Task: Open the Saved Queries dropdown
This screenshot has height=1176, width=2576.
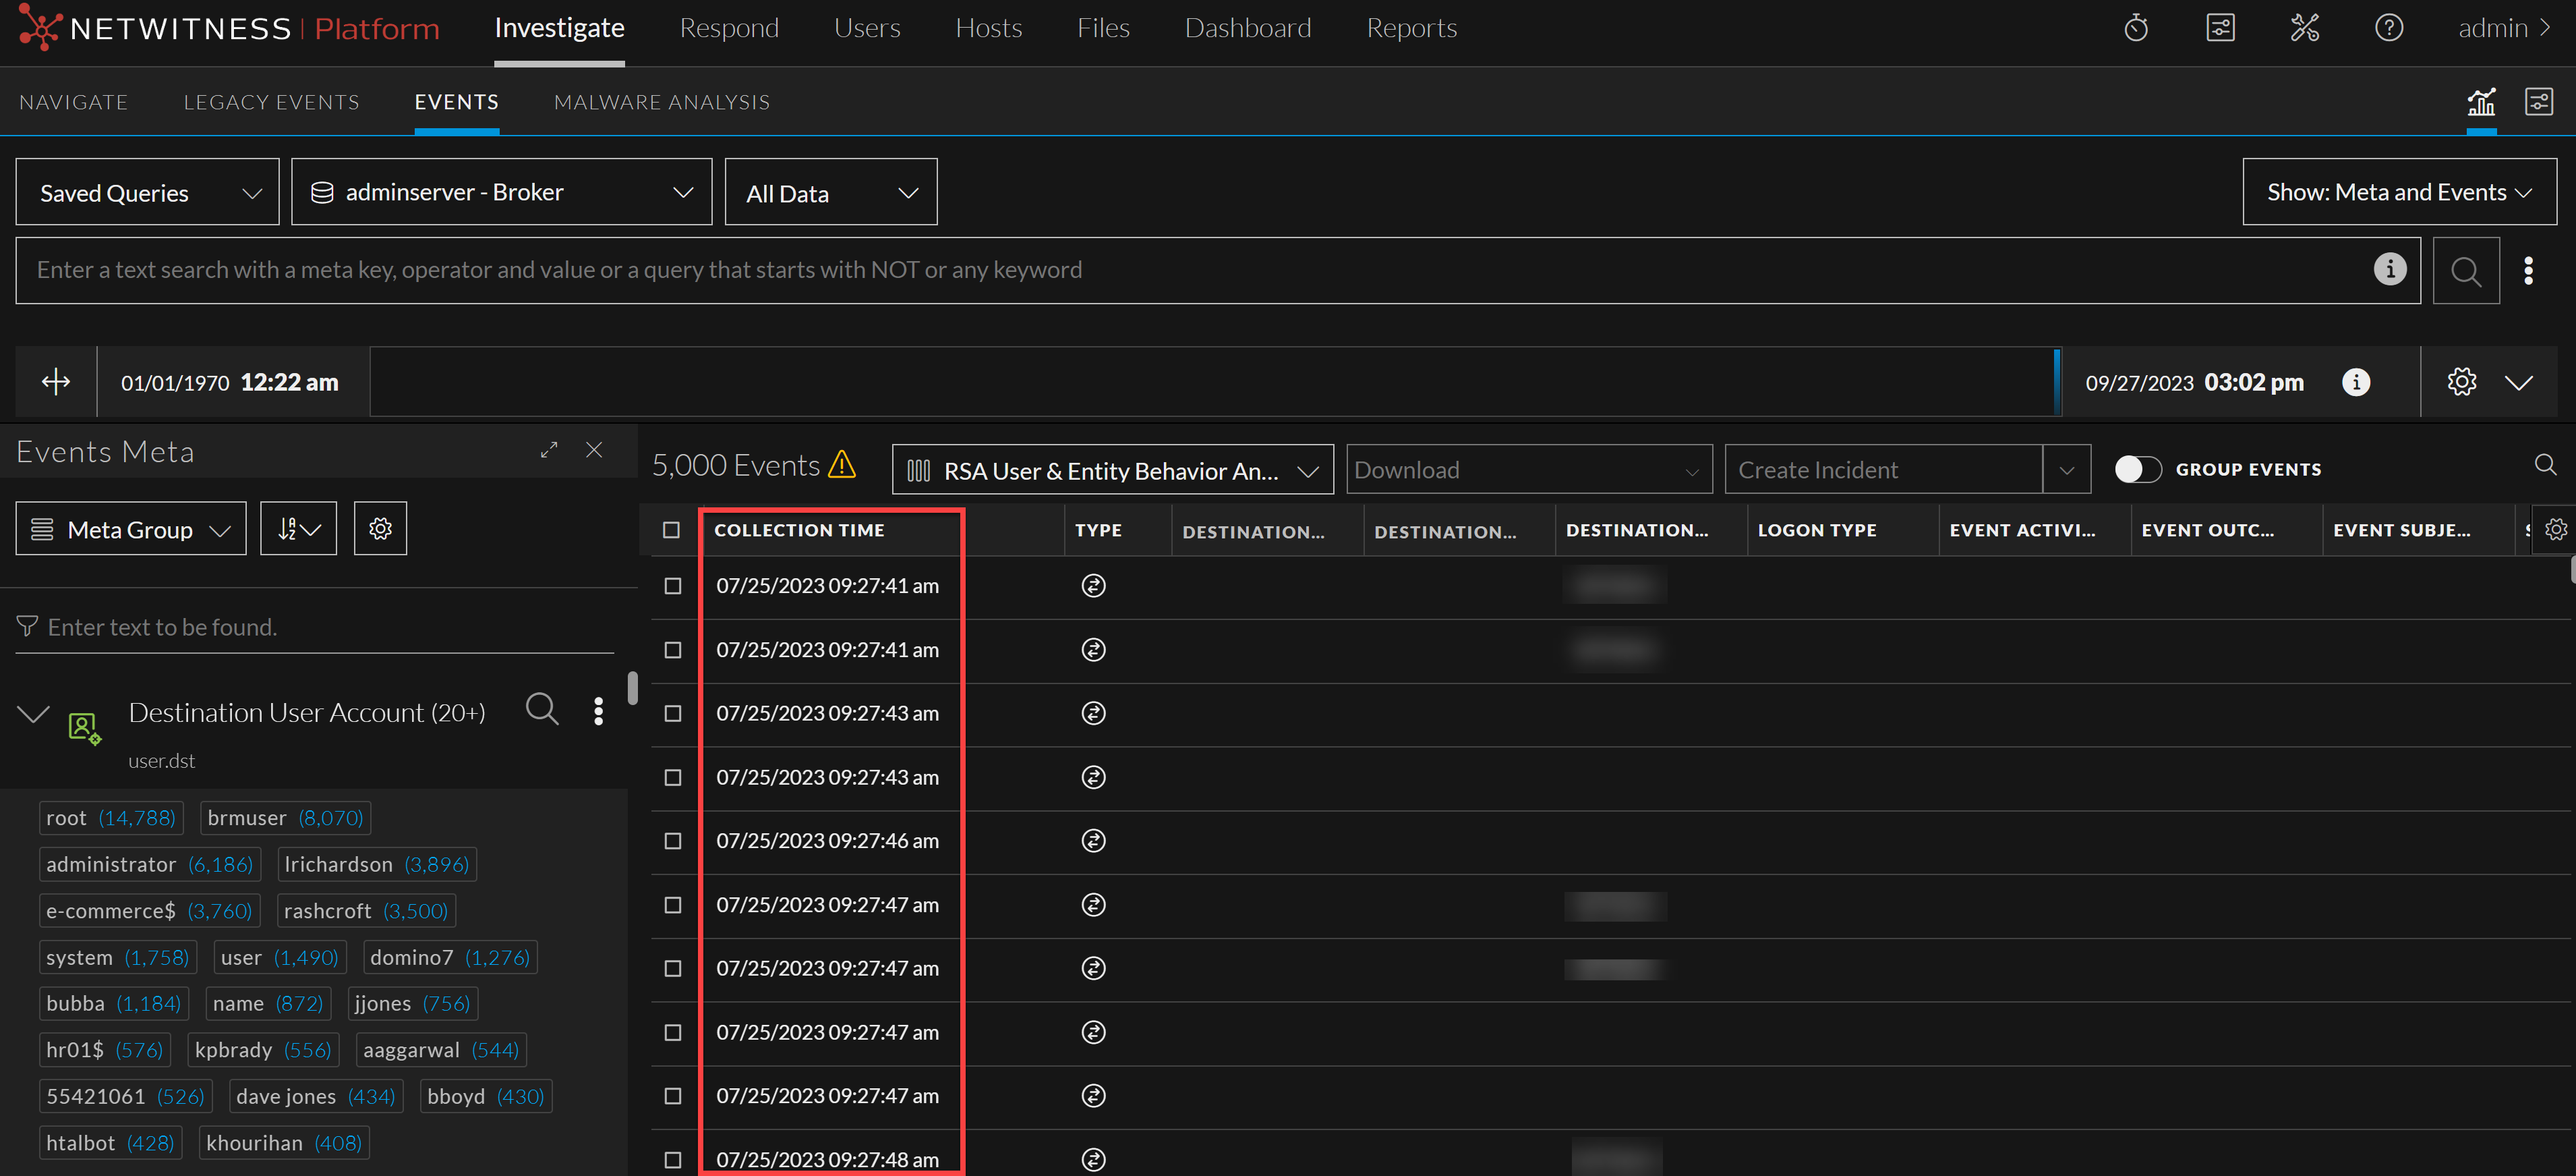Action: point(148,192)
